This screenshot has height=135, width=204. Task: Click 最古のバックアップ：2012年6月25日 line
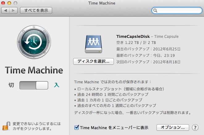[x=148, y=49]
